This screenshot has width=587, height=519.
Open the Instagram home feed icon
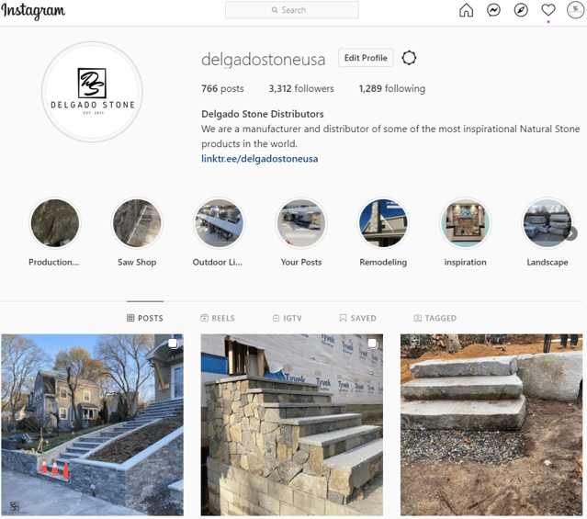click(466, 10)
